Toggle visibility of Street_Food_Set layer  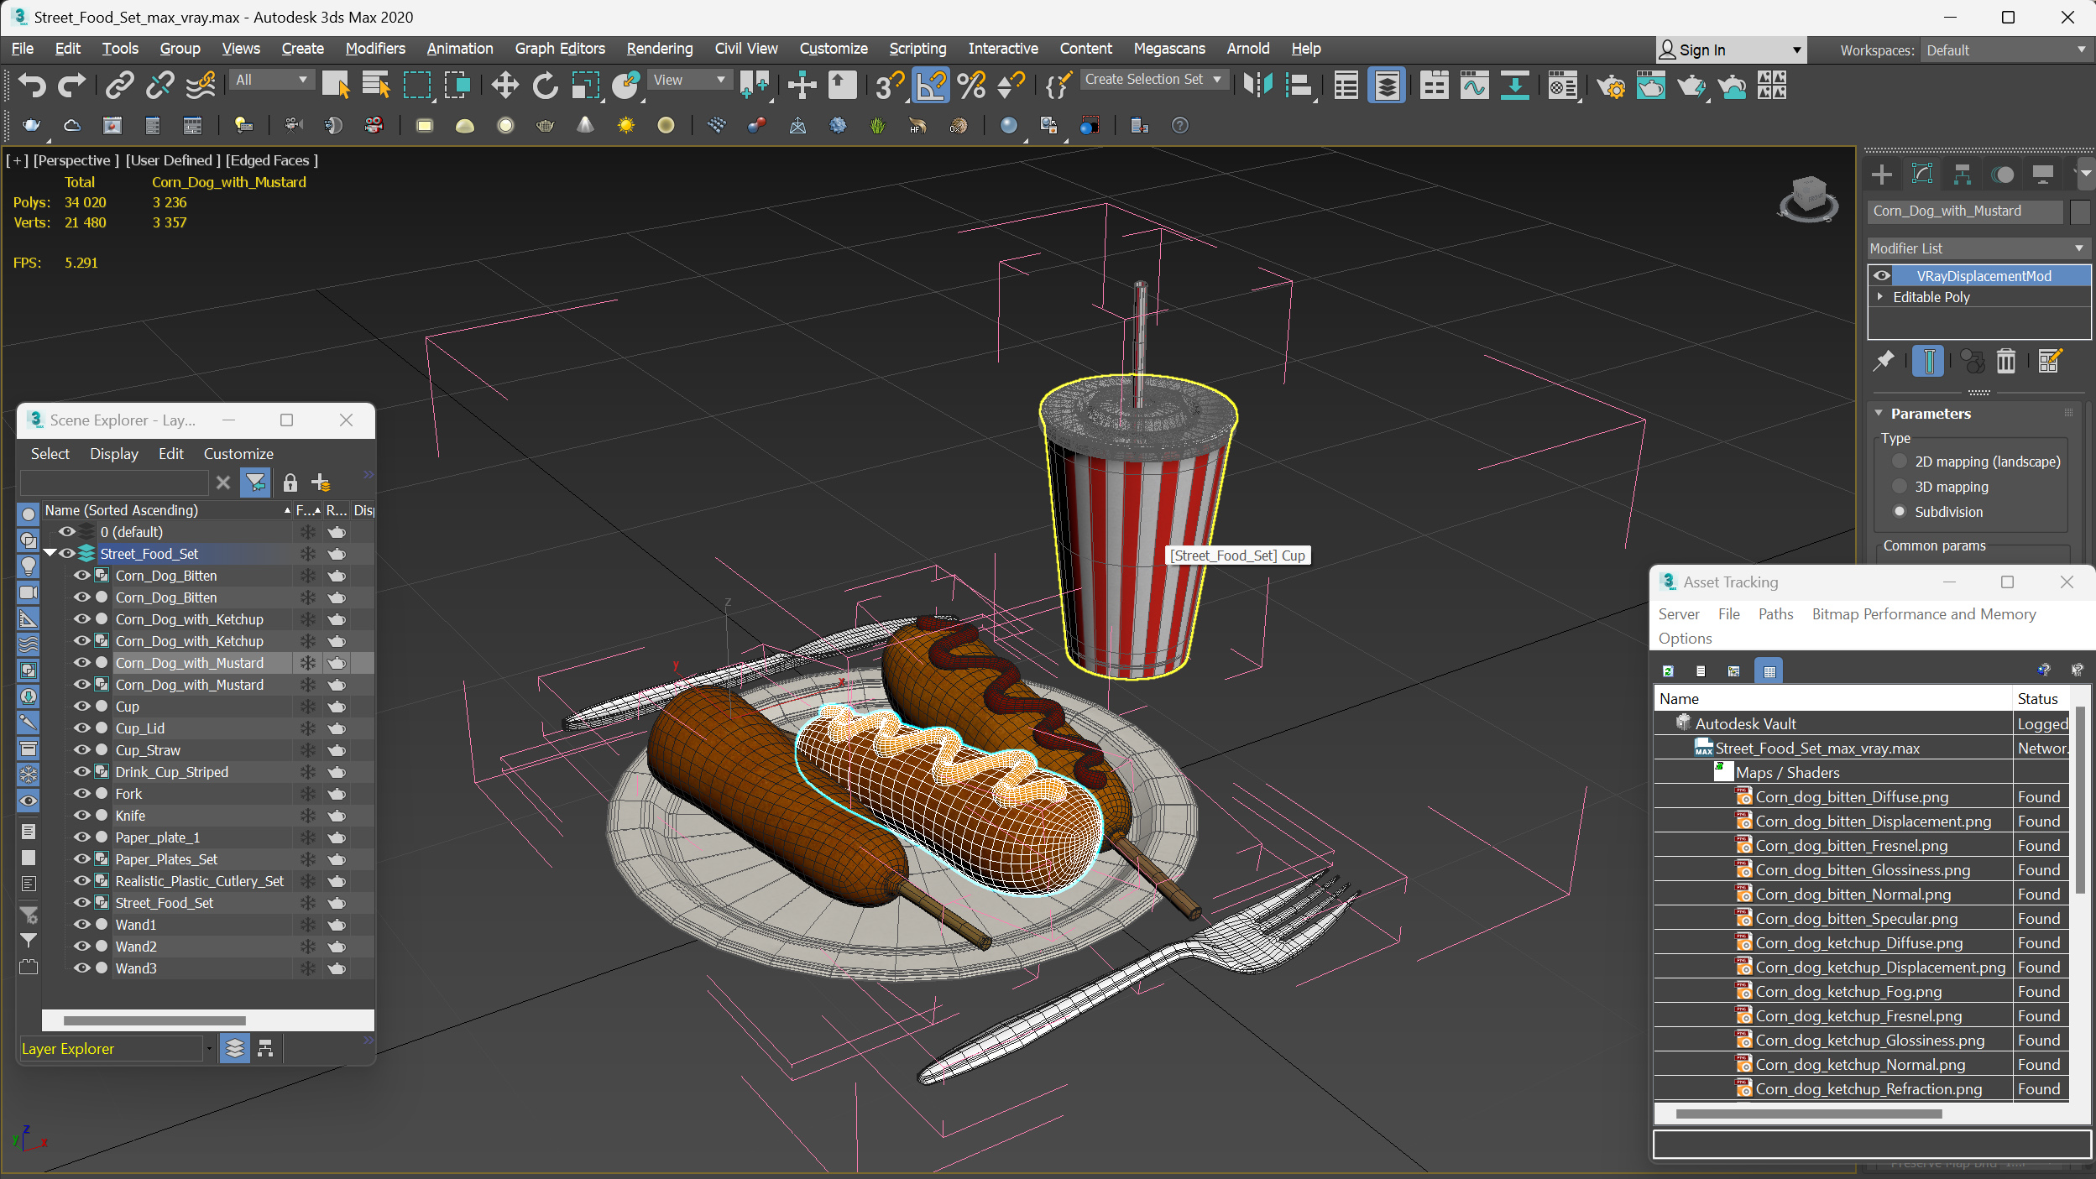66,553
